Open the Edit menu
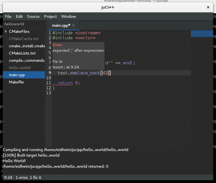Image resolution: width=216 pixels, height=183 pixels. (19, 16)
